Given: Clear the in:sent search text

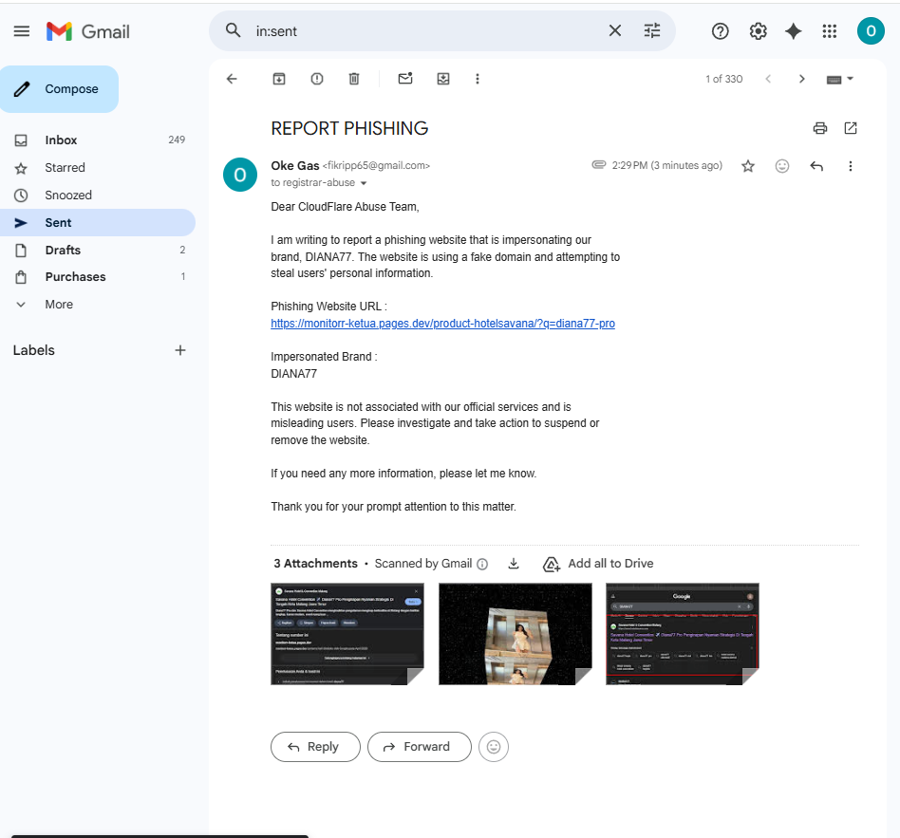Looking at the screenshot, I should tap(615, 30).
